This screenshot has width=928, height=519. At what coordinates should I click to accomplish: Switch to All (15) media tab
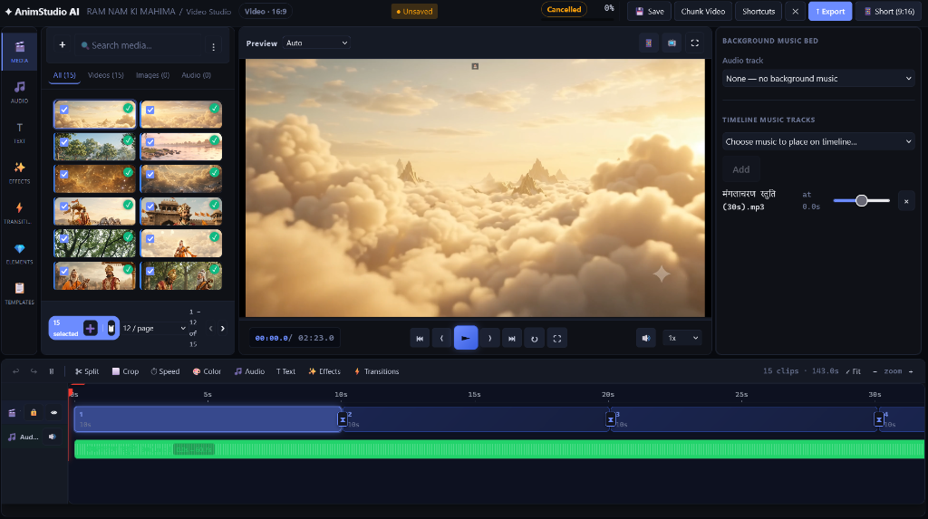click(x=64, y=75)
